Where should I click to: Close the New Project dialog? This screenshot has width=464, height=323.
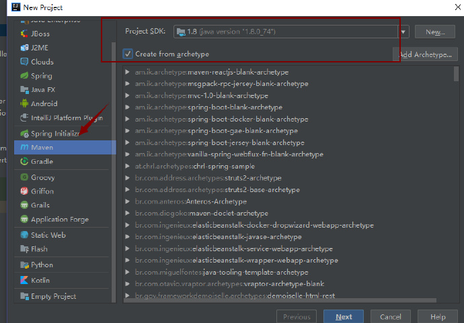457,7
